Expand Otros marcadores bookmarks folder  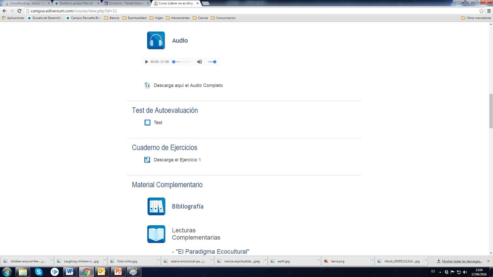point(476,18)
